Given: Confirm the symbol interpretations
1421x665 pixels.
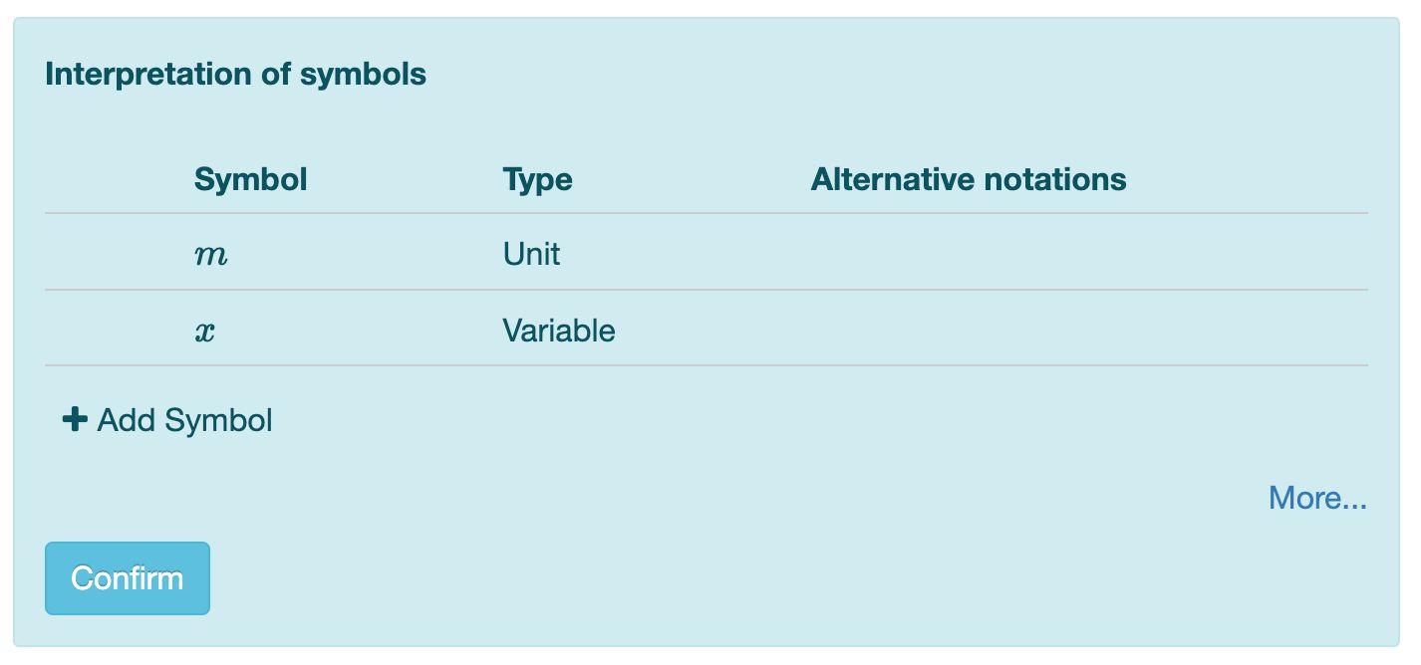Looking at the screenshot, I should tap(127, 578).
